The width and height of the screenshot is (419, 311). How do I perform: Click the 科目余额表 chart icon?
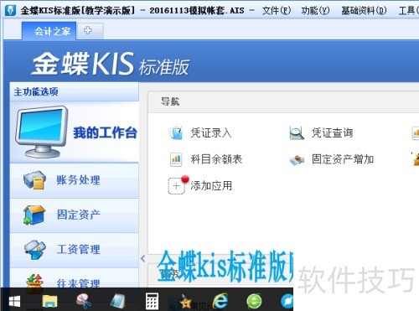point(176,159)
